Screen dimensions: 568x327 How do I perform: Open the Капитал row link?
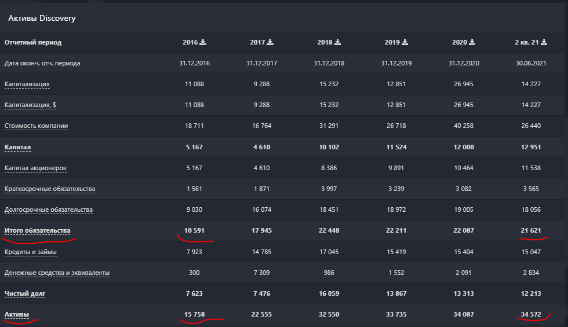point(17,147)
